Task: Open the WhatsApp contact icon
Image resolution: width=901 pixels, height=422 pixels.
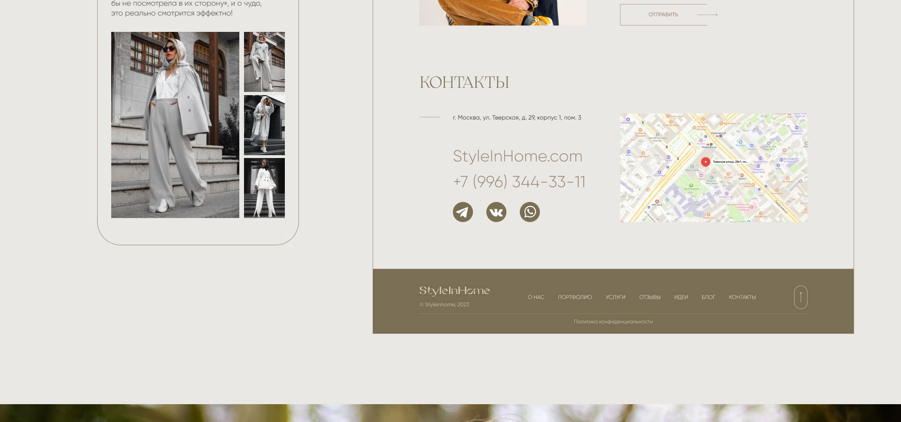Action: (x=530, y=212)
